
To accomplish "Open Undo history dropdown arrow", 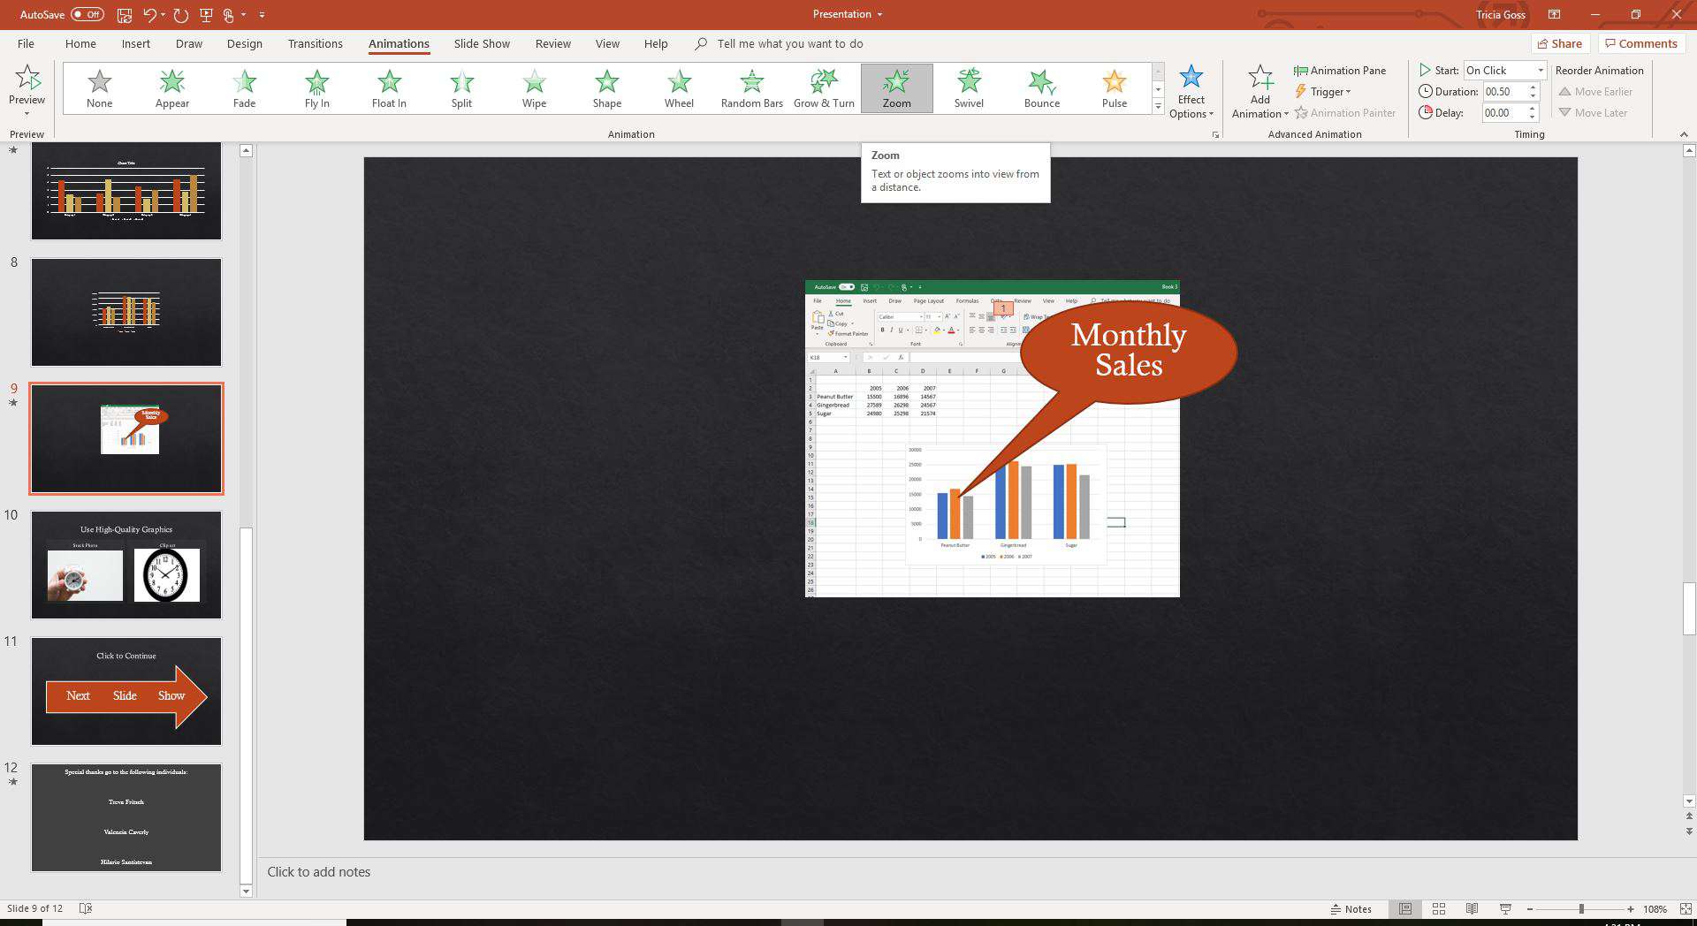I will pos(164,15).
